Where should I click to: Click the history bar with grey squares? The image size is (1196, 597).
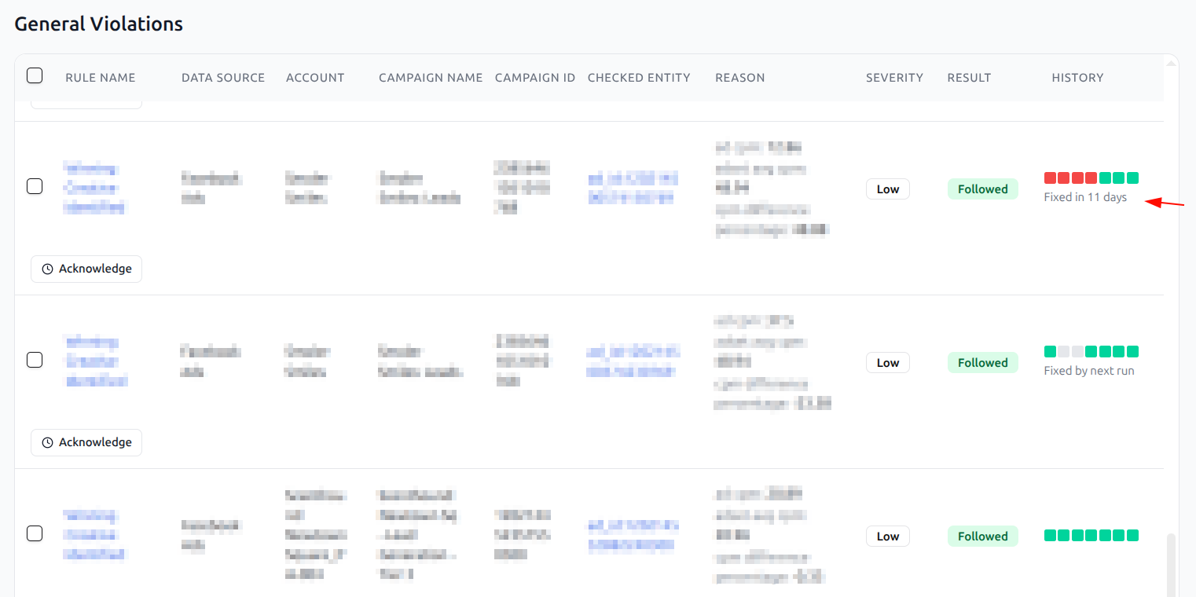[x=1091, y=352]
